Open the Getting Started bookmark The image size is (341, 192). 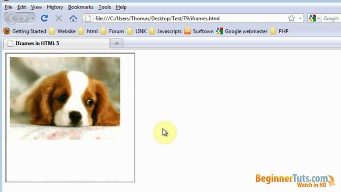click(x=29, y=31)
